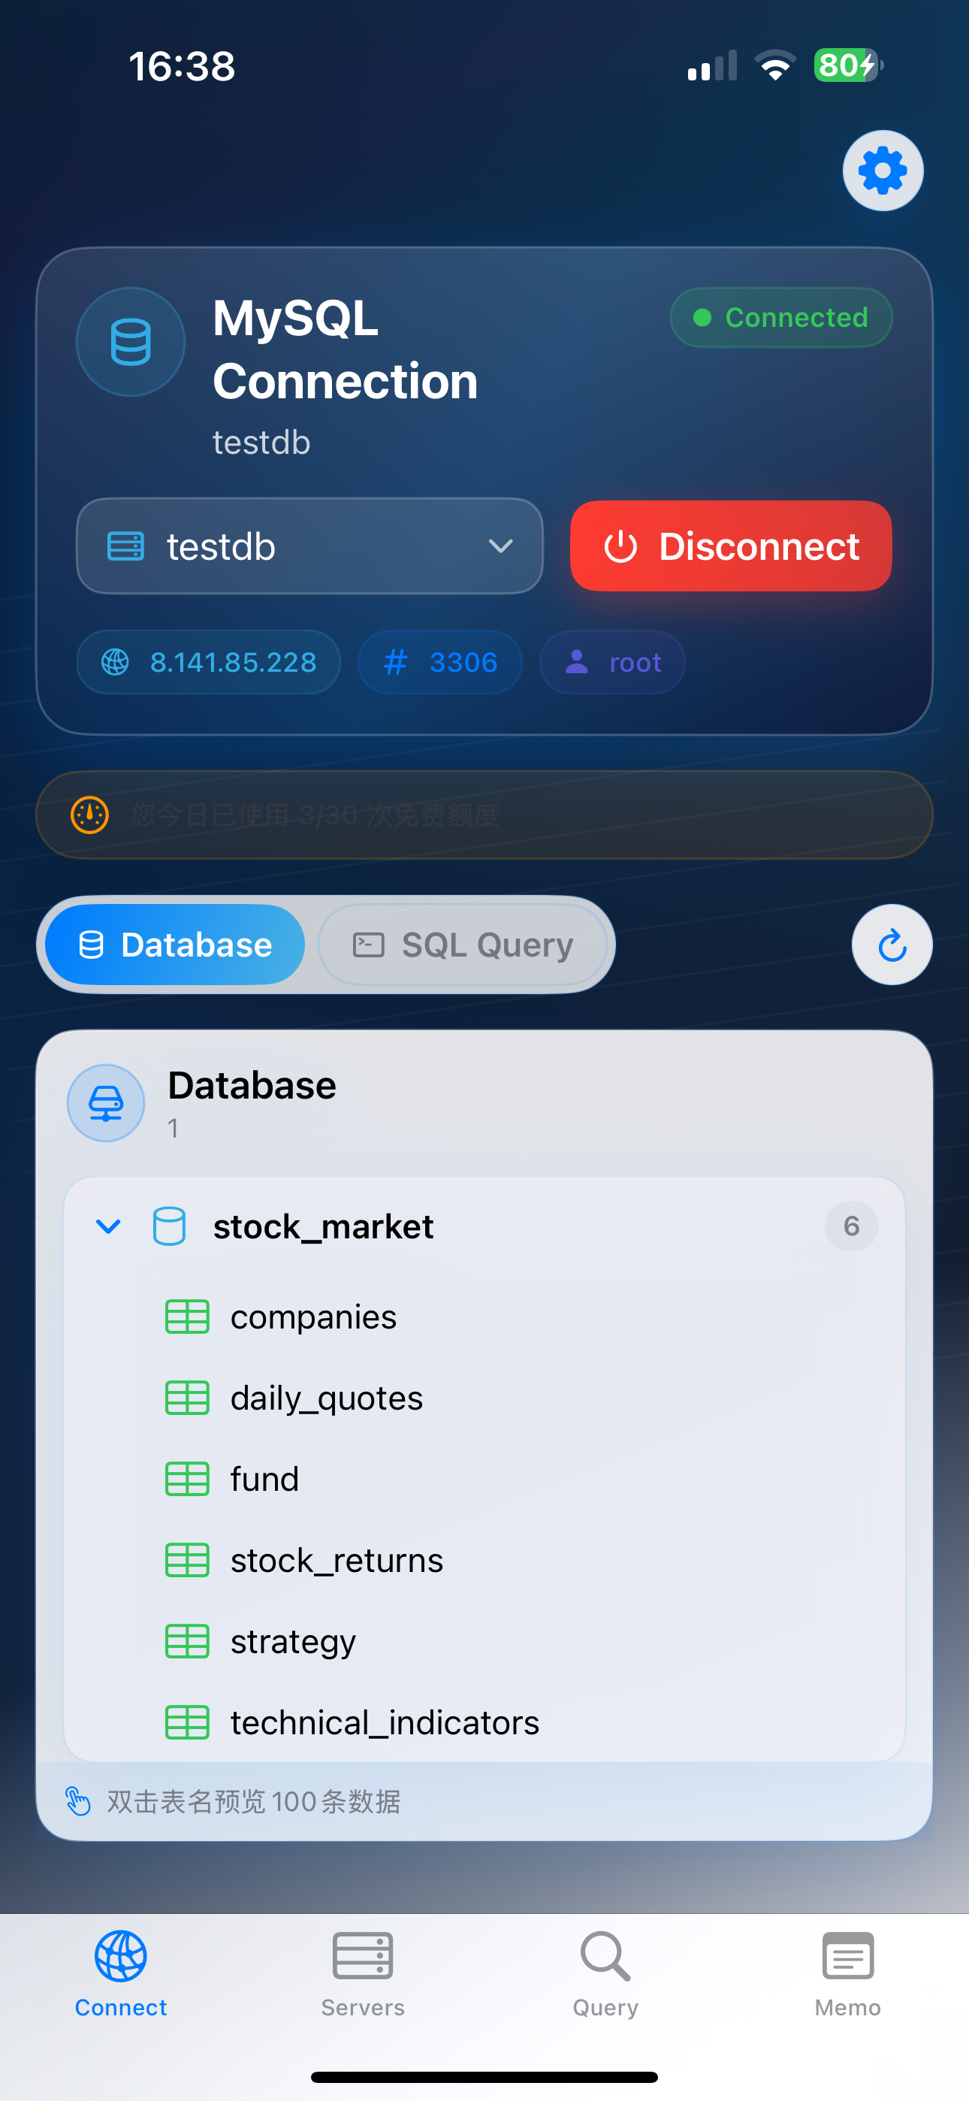The width and height of the screenshot is (969, 2101).
Task: Click the technical_indicators table icon
Action: (x=187, y=1722)
